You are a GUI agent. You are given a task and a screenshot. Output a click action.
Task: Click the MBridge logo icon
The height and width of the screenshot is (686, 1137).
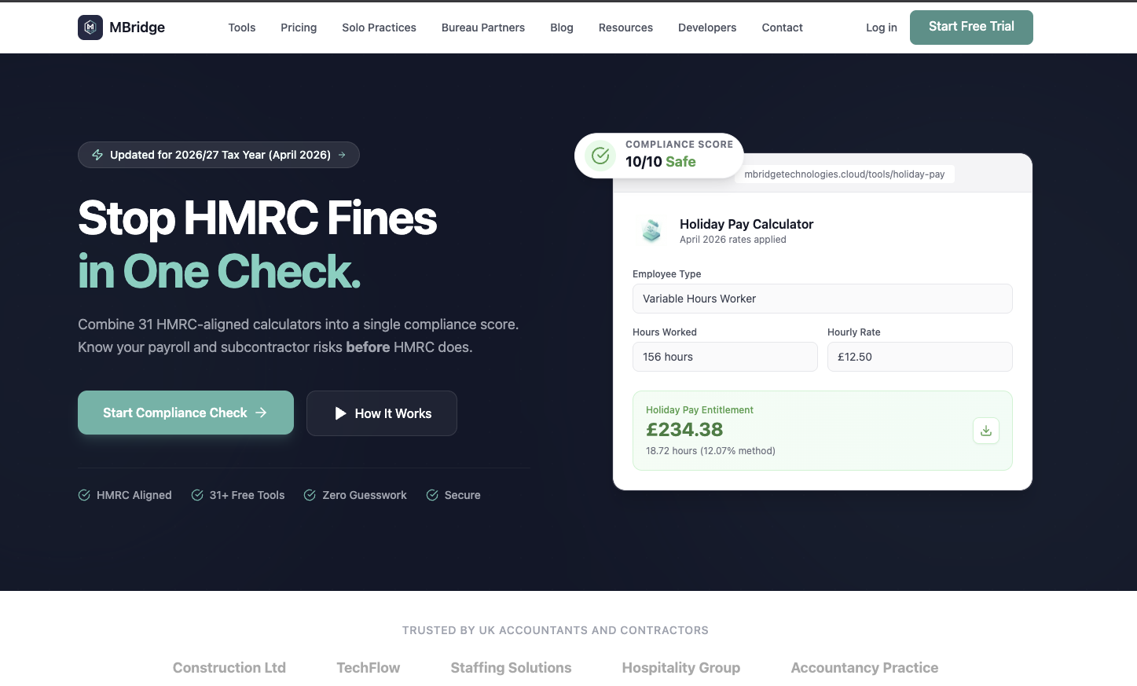coord(90,28)
